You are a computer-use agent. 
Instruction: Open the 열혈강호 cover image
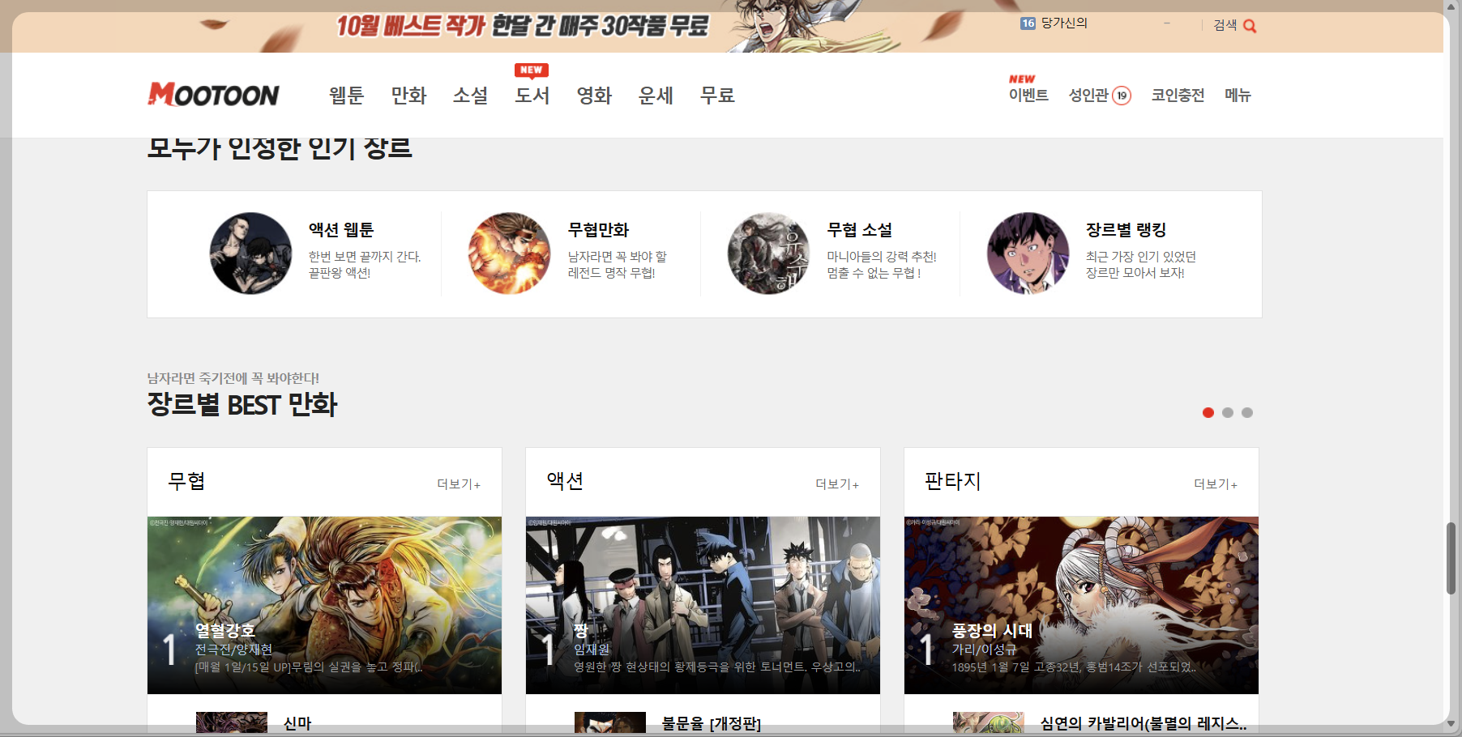coord(324,605)
